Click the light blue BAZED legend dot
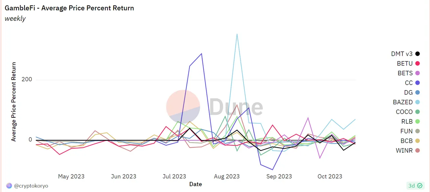The height and width of the screenshot is (192, 430). pyautogui.click(x=418, y=102)
